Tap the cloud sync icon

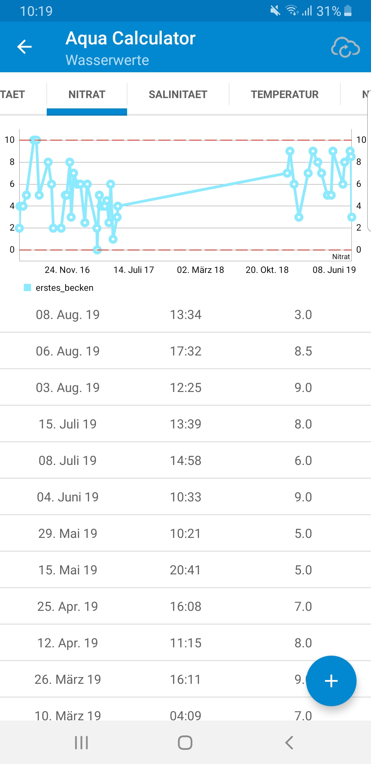345,47
